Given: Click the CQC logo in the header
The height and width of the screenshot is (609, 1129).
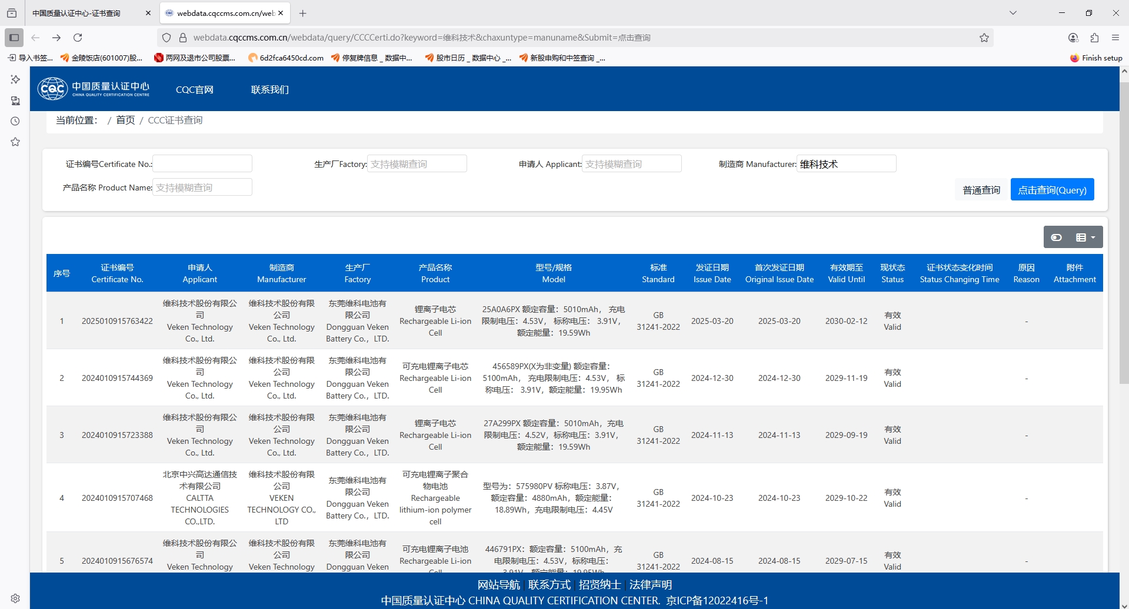Looking at the screenshot, I should click(94, 89).
